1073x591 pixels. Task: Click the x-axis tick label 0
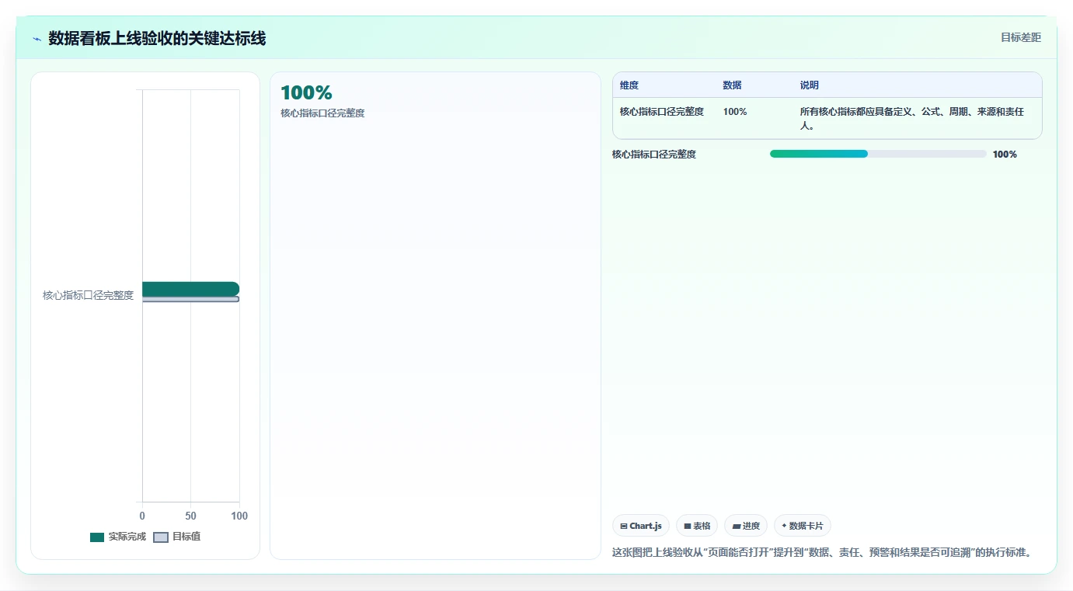click(x=142, y=516)
